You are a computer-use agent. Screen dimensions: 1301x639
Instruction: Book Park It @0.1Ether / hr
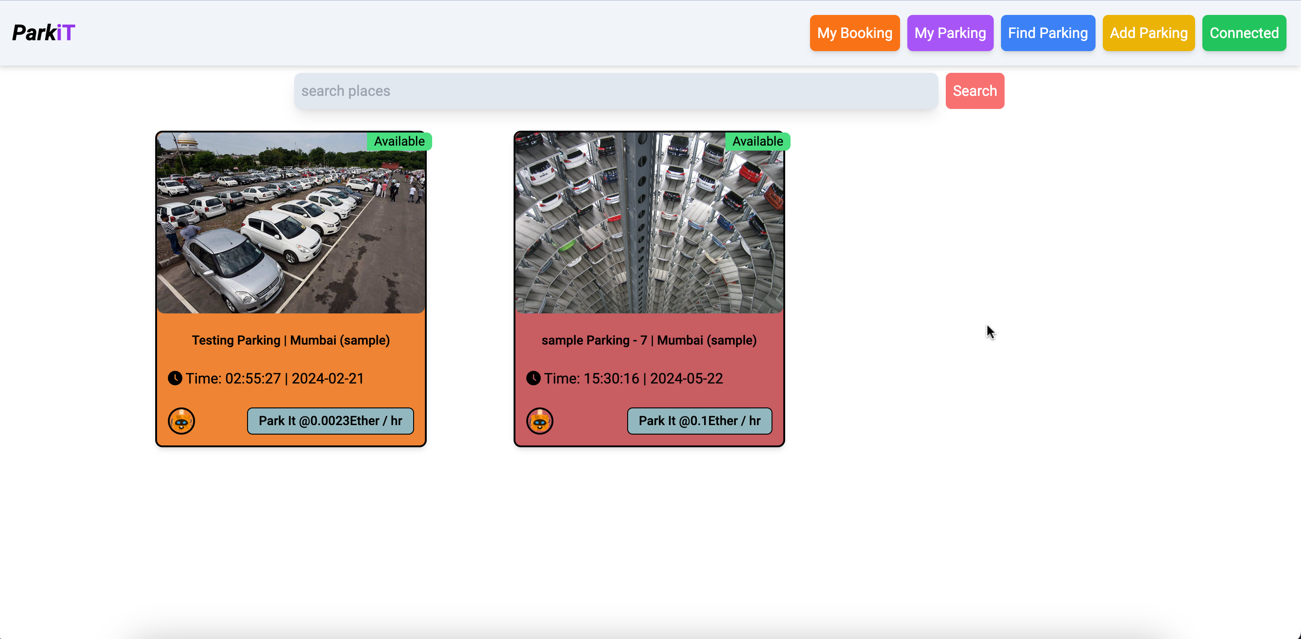click(700, 421)
